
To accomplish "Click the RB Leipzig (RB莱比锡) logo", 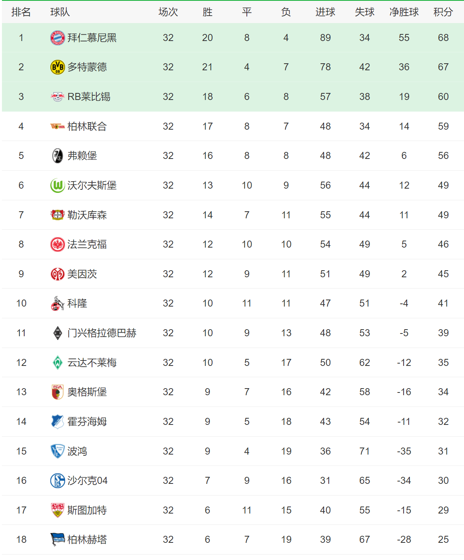I will [58, 96].
